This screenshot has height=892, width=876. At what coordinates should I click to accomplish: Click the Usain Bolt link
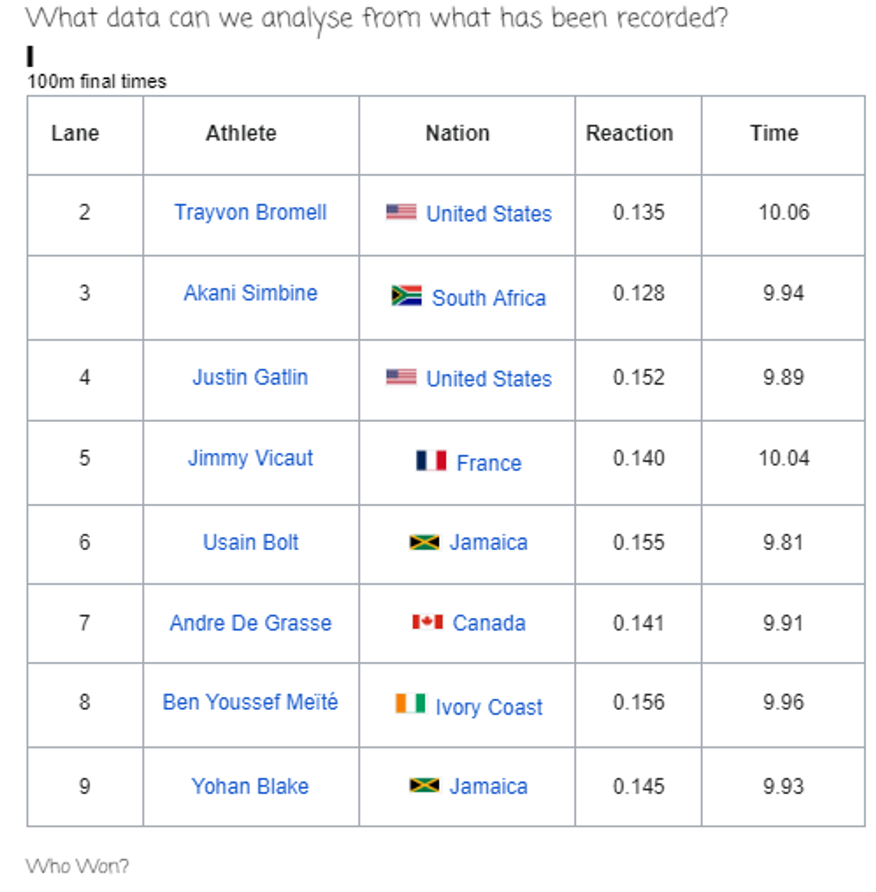pyautogui.click(x=250, y=542)
